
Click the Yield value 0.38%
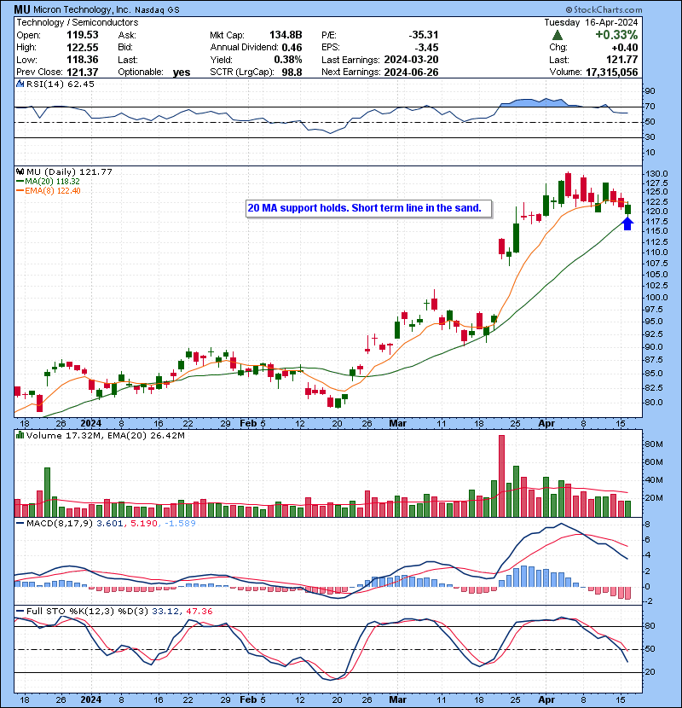pyautogui.click(x=288, y=60)
